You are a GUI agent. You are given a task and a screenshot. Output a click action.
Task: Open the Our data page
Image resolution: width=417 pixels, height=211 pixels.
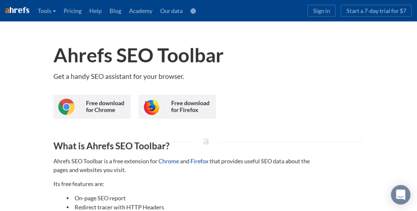171,11
